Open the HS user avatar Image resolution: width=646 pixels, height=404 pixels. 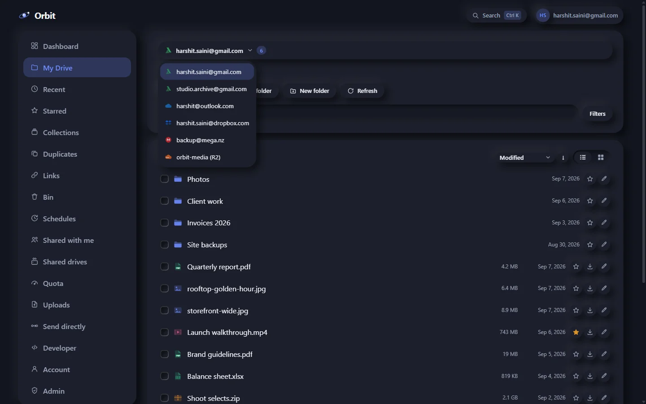543,15
